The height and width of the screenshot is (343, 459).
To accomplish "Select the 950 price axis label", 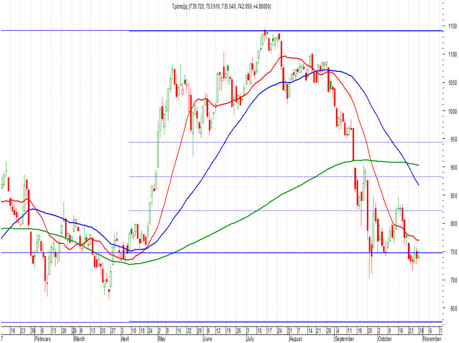I will [x=454, y=140].
